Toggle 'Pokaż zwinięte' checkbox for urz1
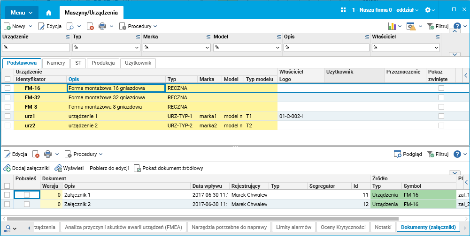The width and height of the screenshot is (470, 236). click(441, 116)
